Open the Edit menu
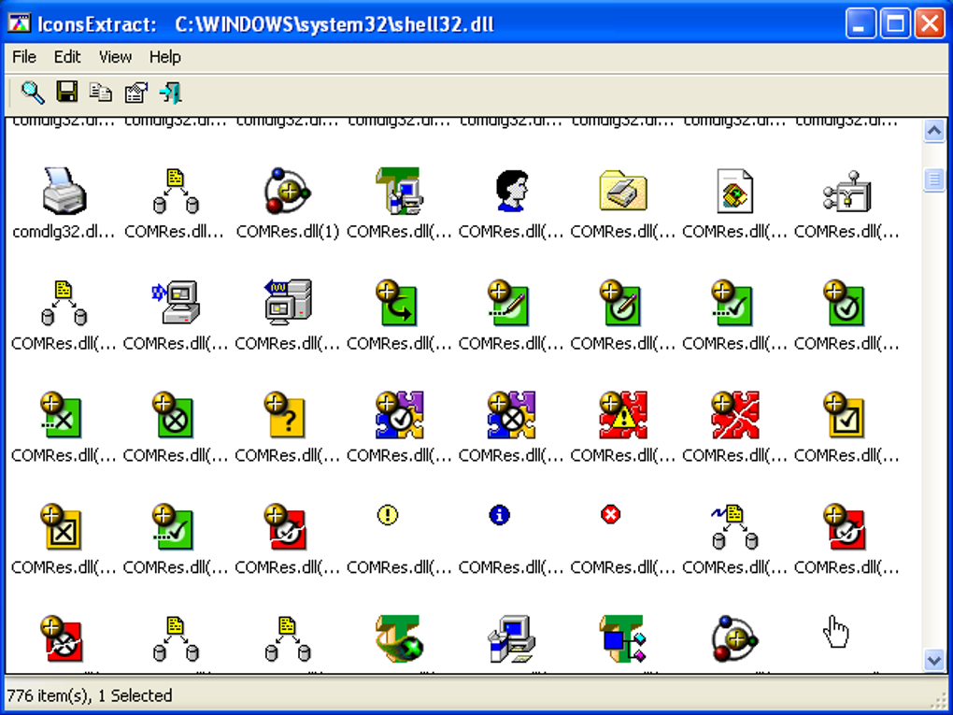This screenshot has height=715, width=953. [67, 57]
